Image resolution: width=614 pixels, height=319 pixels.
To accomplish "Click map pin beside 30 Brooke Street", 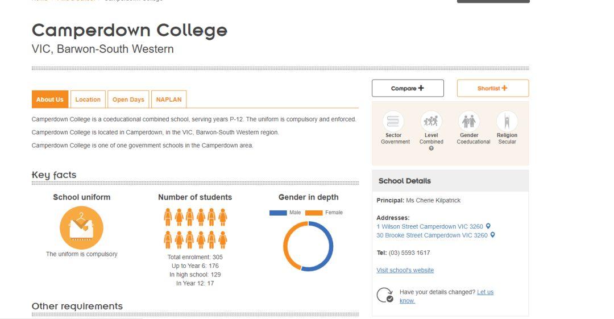I will pyautogui.click(x=493, y=235).
